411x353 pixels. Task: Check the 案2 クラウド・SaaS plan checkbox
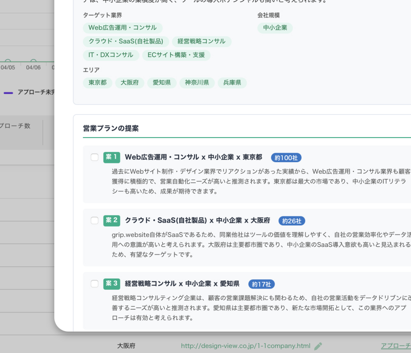tap(95, 220)
